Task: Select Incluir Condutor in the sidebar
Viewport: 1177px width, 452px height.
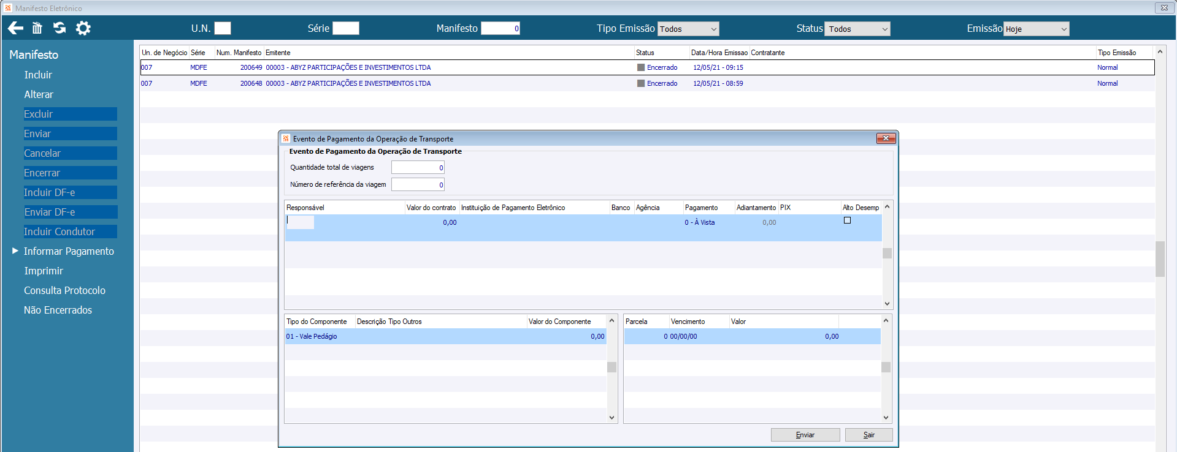Action: 70,232
